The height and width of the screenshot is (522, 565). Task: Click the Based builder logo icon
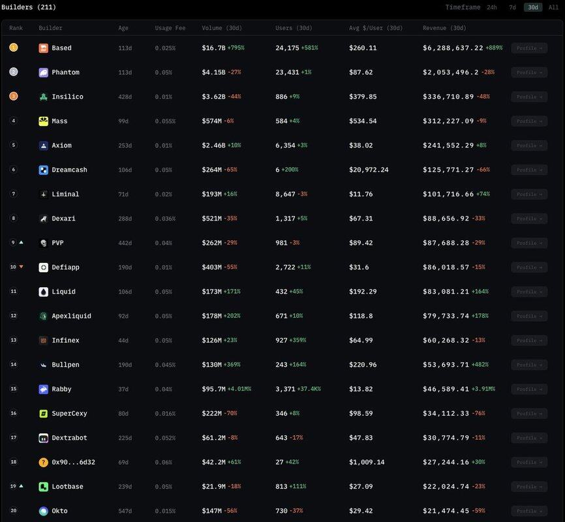(x=43, y=48)
